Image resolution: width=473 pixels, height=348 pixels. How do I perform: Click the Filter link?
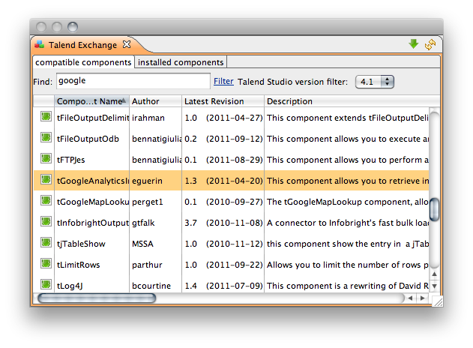[x=223, y=81]
